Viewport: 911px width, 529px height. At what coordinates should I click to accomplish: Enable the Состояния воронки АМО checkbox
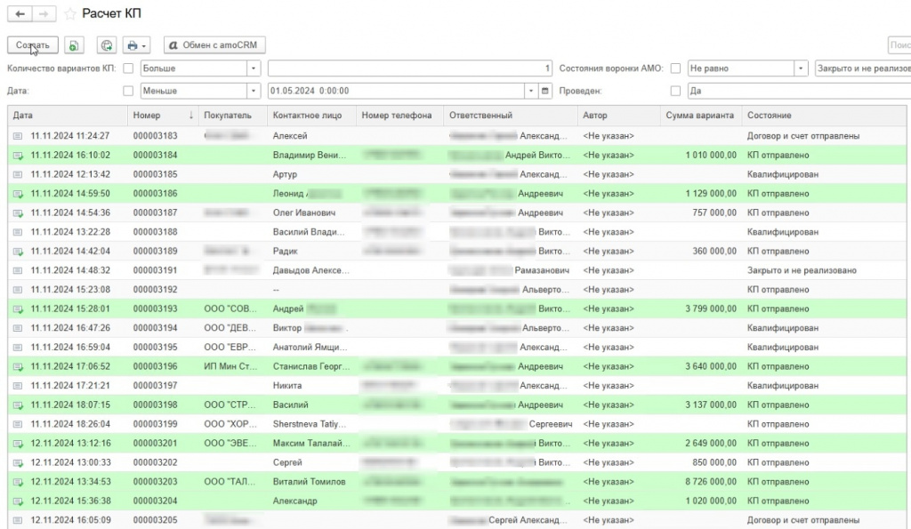pos(675,68)
